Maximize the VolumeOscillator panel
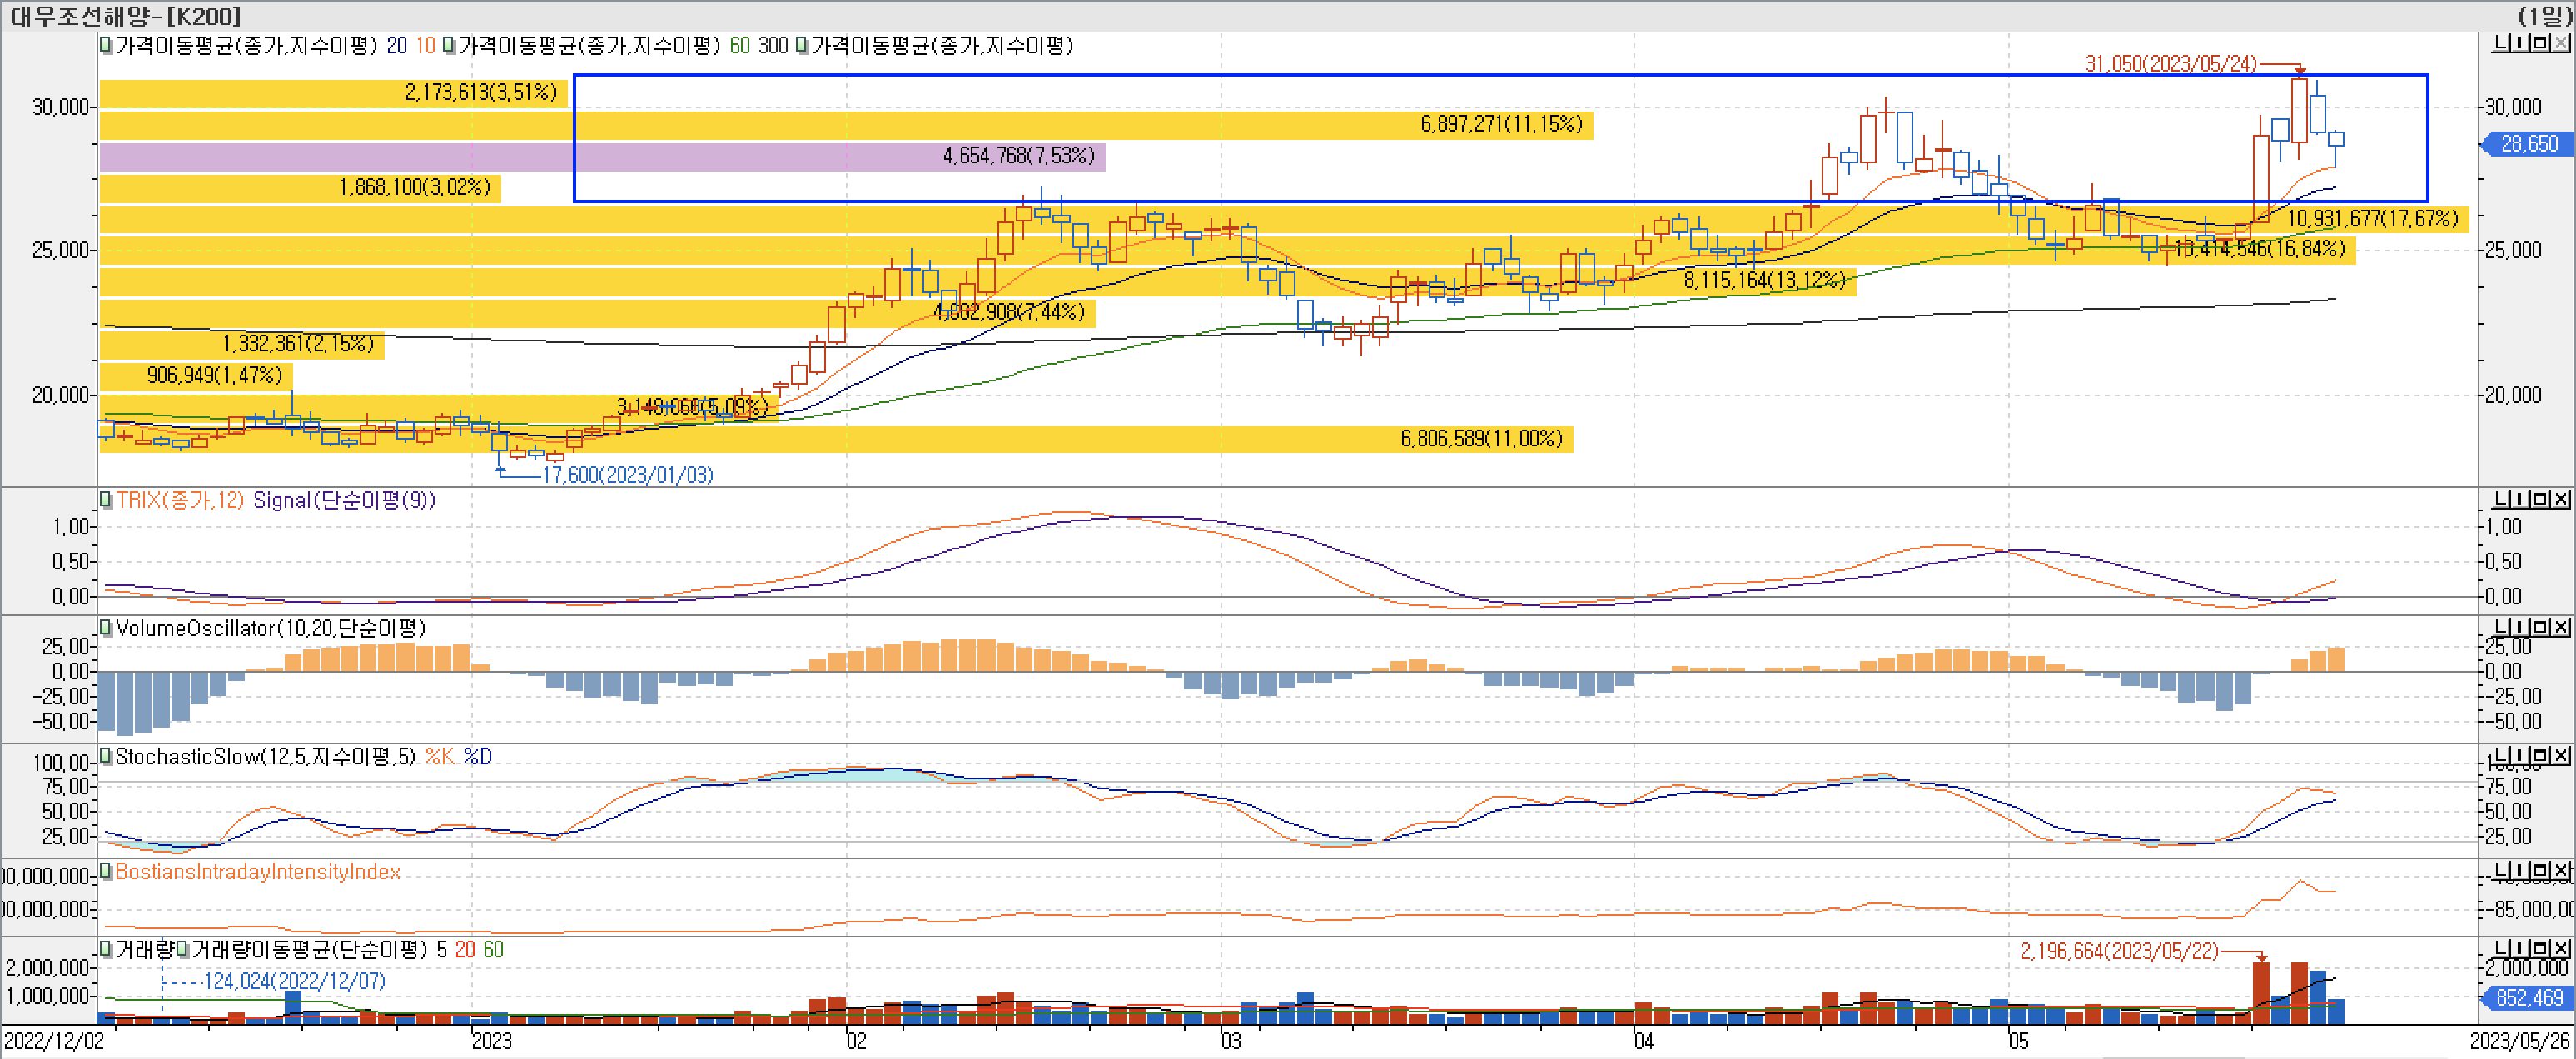 tap(2541, 627)
